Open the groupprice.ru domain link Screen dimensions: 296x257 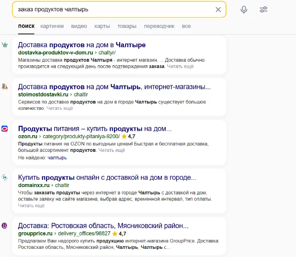[x=35, y=233]
